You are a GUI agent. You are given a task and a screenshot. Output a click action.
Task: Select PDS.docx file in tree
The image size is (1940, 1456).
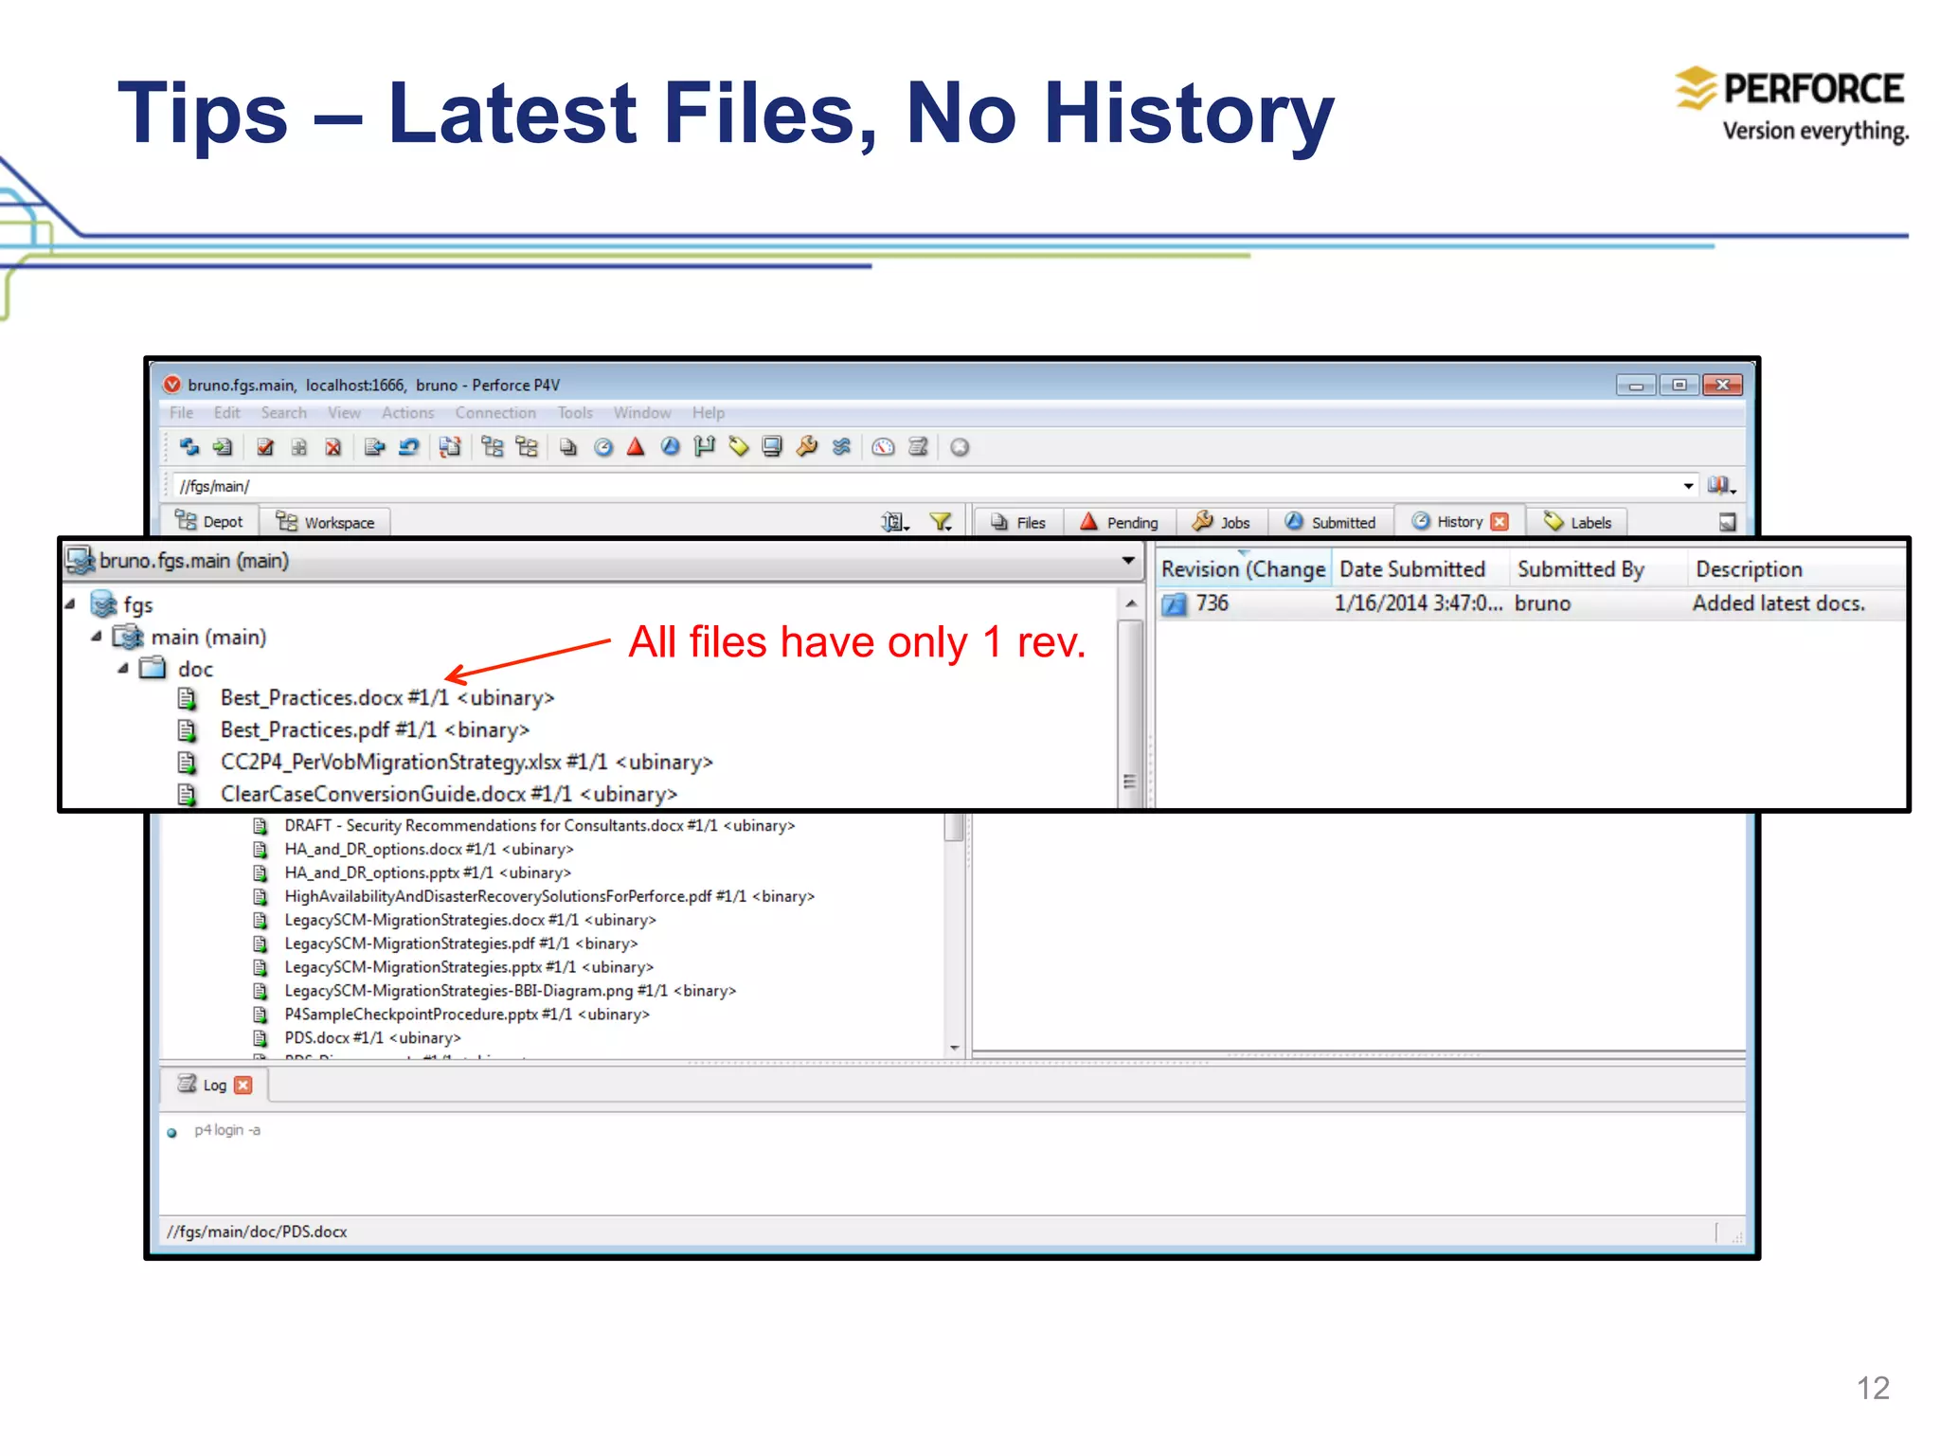click(x=372, y=1038)
